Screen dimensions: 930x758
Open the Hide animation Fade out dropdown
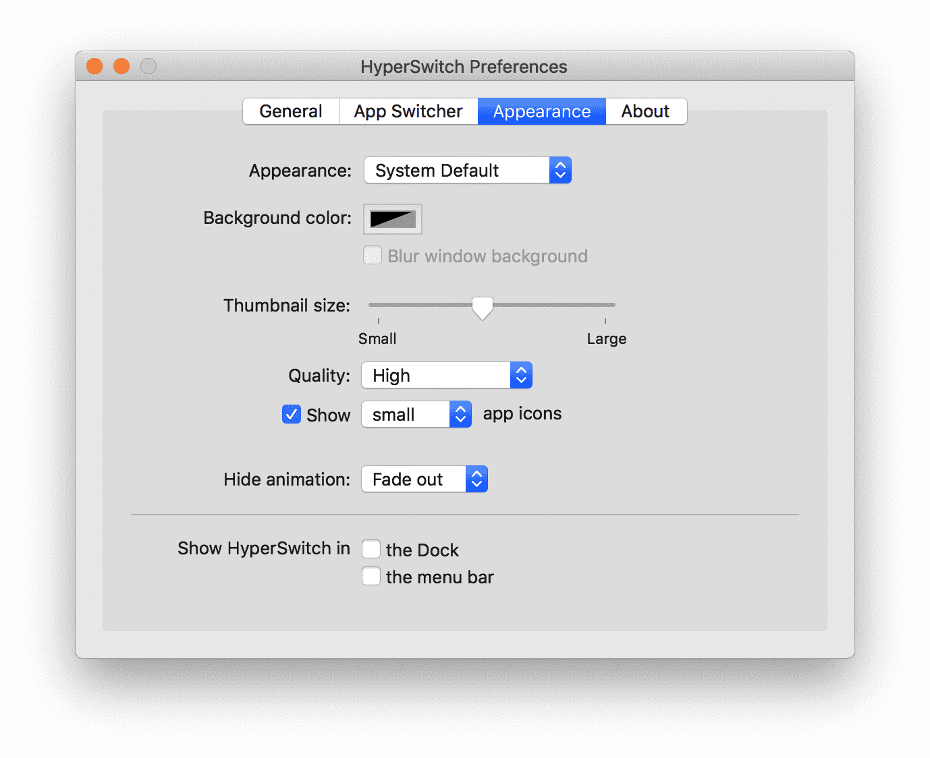(x=425, y=479)
